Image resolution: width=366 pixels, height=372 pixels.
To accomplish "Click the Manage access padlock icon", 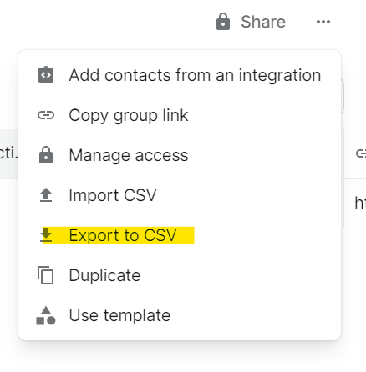I will pyautogui.click(x=46, y=155).
